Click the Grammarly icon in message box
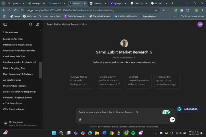This screenshot has width=206, height=137. [168, 112]
